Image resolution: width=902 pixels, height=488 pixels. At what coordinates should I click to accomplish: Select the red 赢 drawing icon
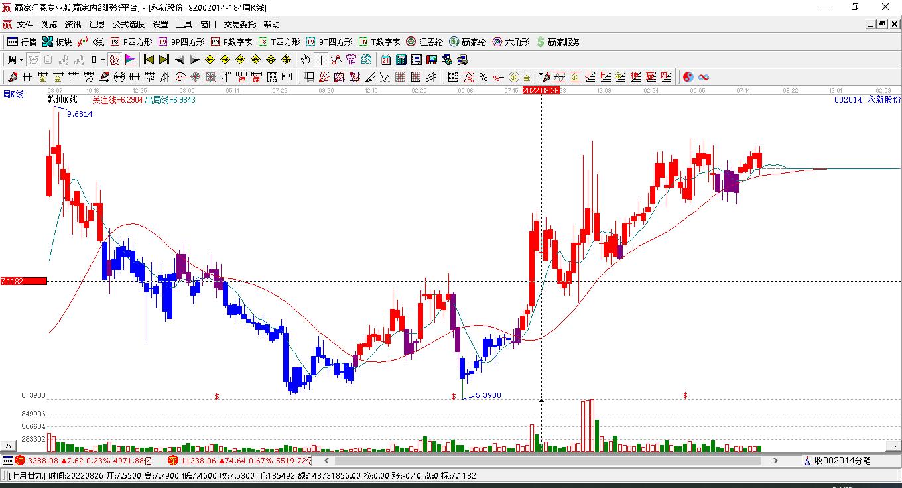pyautogui.click(x=256, y=77)
